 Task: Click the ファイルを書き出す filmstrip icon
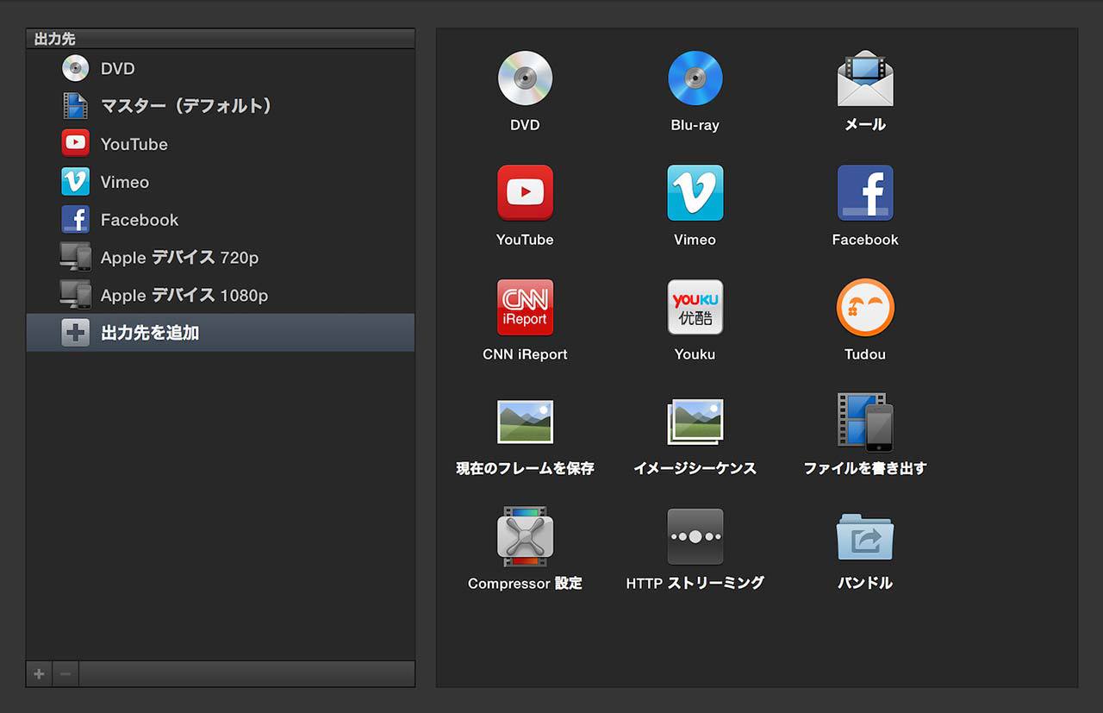pyautogui.click(x=865, y=422)
